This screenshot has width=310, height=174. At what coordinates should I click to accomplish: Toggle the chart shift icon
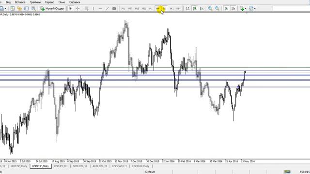click(x=233, y=9)
